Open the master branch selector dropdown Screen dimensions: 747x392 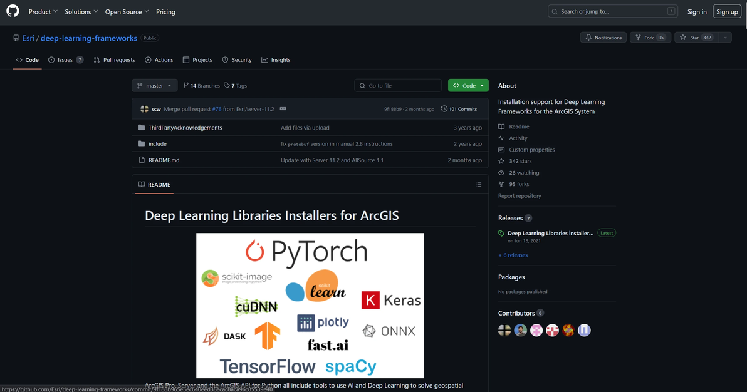point(154,85)
